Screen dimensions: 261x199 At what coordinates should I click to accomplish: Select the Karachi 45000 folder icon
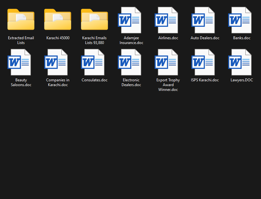tap(58, 20)
